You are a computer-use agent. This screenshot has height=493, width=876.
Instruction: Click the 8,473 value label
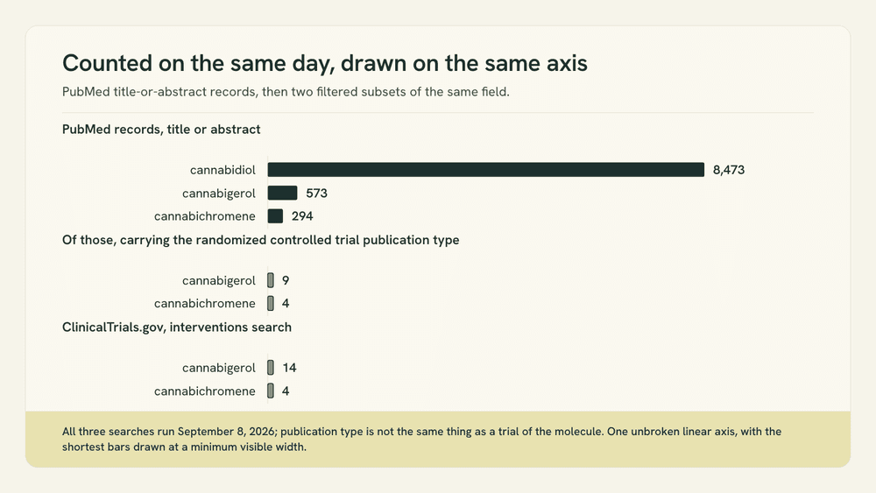pyautogui.click(x=729, y=170)
